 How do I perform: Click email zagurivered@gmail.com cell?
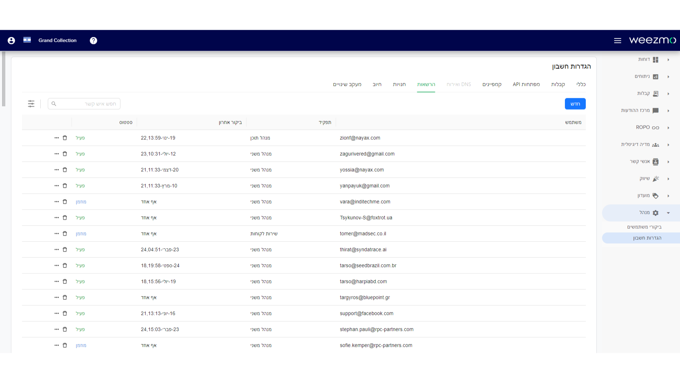click(367, 154)
